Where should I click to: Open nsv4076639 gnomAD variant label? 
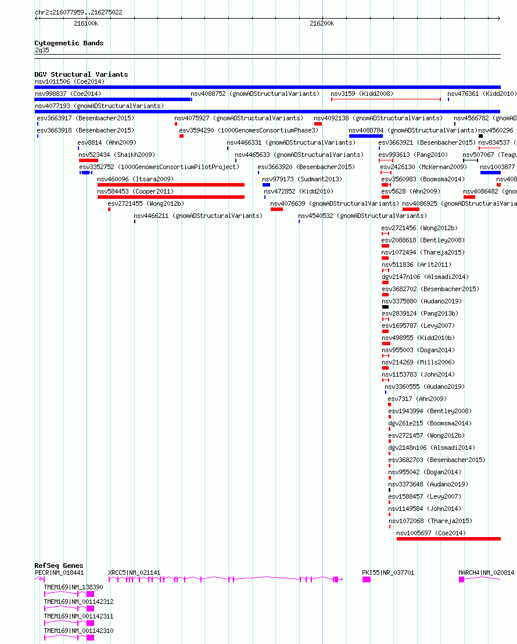(x=335, y=203)
